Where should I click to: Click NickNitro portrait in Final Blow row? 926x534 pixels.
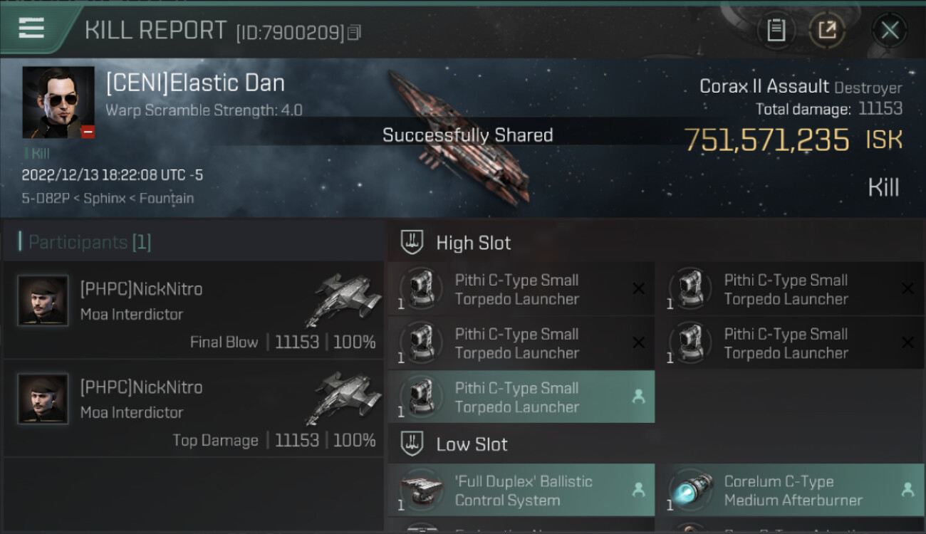pos(43,300)
